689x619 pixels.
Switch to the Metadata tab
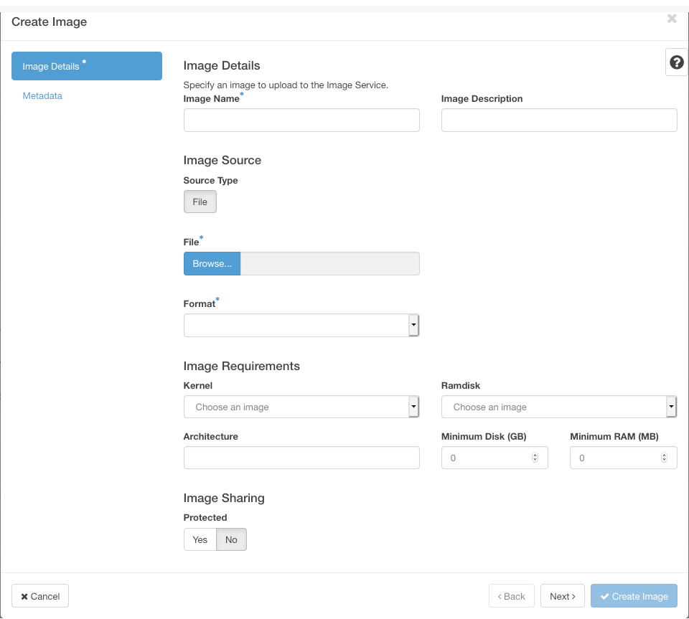click(42, 96)
